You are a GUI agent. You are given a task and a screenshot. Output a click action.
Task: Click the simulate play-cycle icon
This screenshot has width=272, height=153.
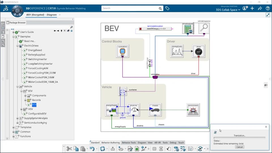[x=200, y=149]
